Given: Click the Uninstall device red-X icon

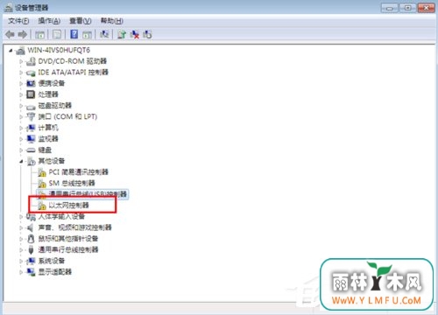Looking at the screenshot, I should point(135,35).
